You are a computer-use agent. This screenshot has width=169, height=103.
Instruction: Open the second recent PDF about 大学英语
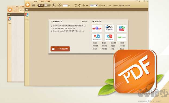coord(63,28)
